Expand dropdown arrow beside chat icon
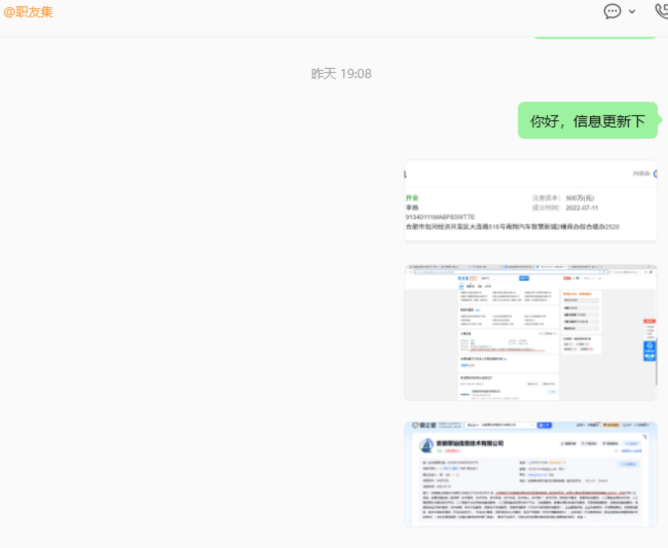 [x=632, y=11]
